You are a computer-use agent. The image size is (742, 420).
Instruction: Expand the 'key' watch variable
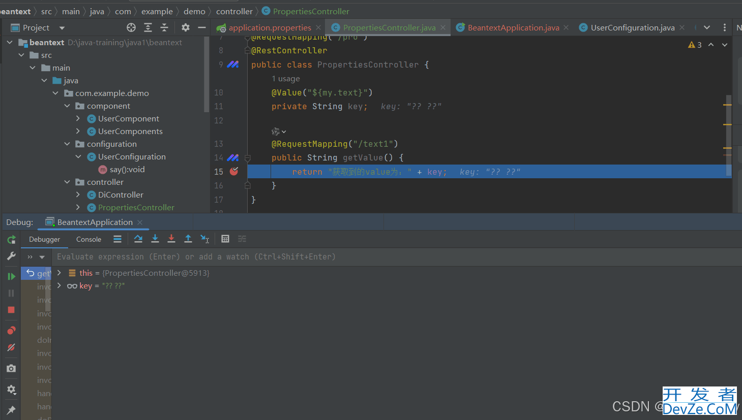click(60, 285)
